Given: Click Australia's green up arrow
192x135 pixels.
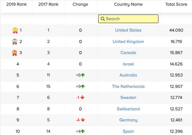Looking at the screenshot, I should (83, 75).
